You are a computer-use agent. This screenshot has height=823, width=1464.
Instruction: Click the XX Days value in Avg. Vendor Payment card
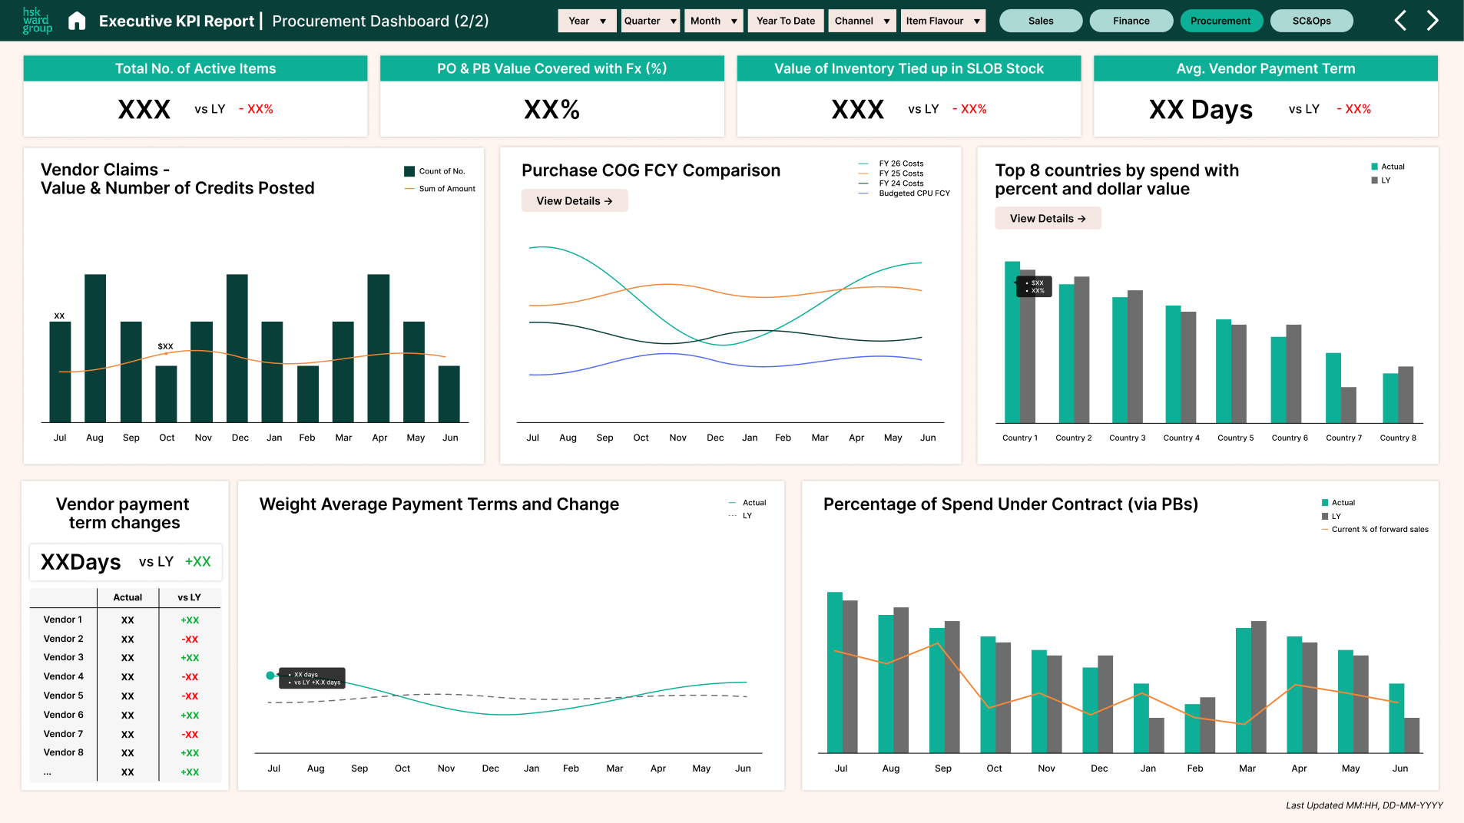[1201, 110]
